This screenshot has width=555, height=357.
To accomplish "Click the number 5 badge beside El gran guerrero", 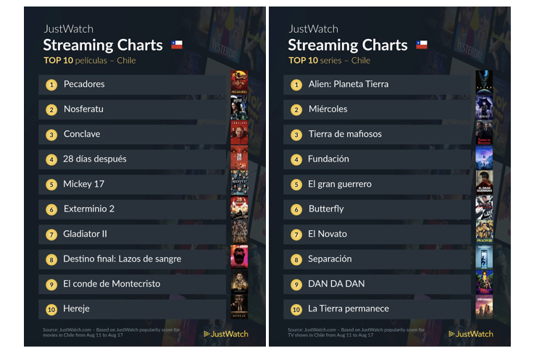I will pos(296,185).
